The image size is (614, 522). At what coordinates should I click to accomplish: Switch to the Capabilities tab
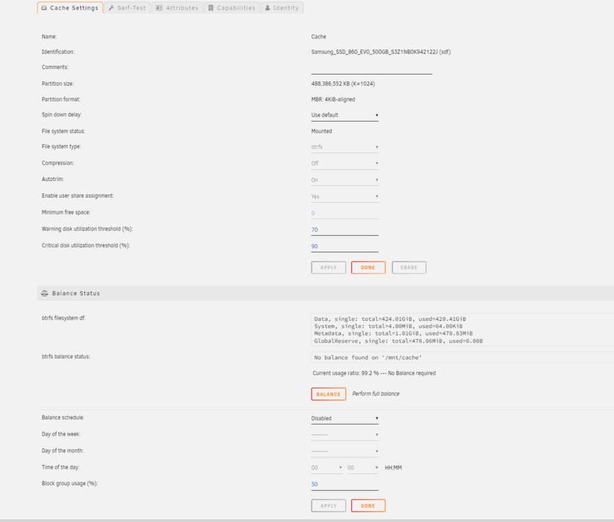[x=232, y=8]
